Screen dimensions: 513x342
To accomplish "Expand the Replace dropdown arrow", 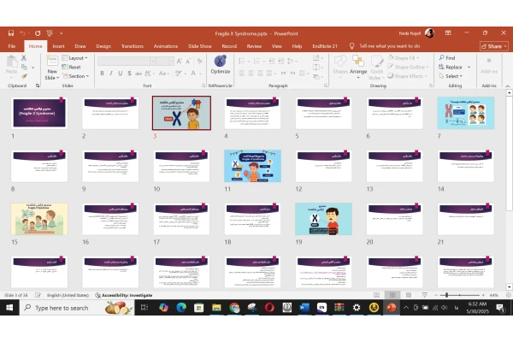I will (x=469, y=67).
